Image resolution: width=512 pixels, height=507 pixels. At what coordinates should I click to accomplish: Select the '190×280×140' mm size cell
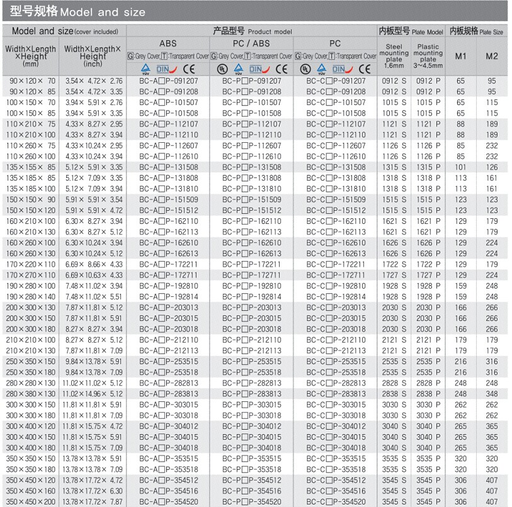pos(31,296)
